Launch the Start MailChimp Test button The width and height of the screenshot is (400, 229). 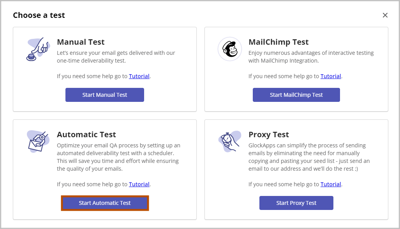296,95
